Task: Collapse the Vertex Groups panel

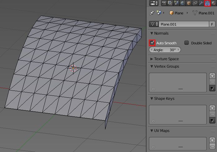Action: click(x=152, y=66)
